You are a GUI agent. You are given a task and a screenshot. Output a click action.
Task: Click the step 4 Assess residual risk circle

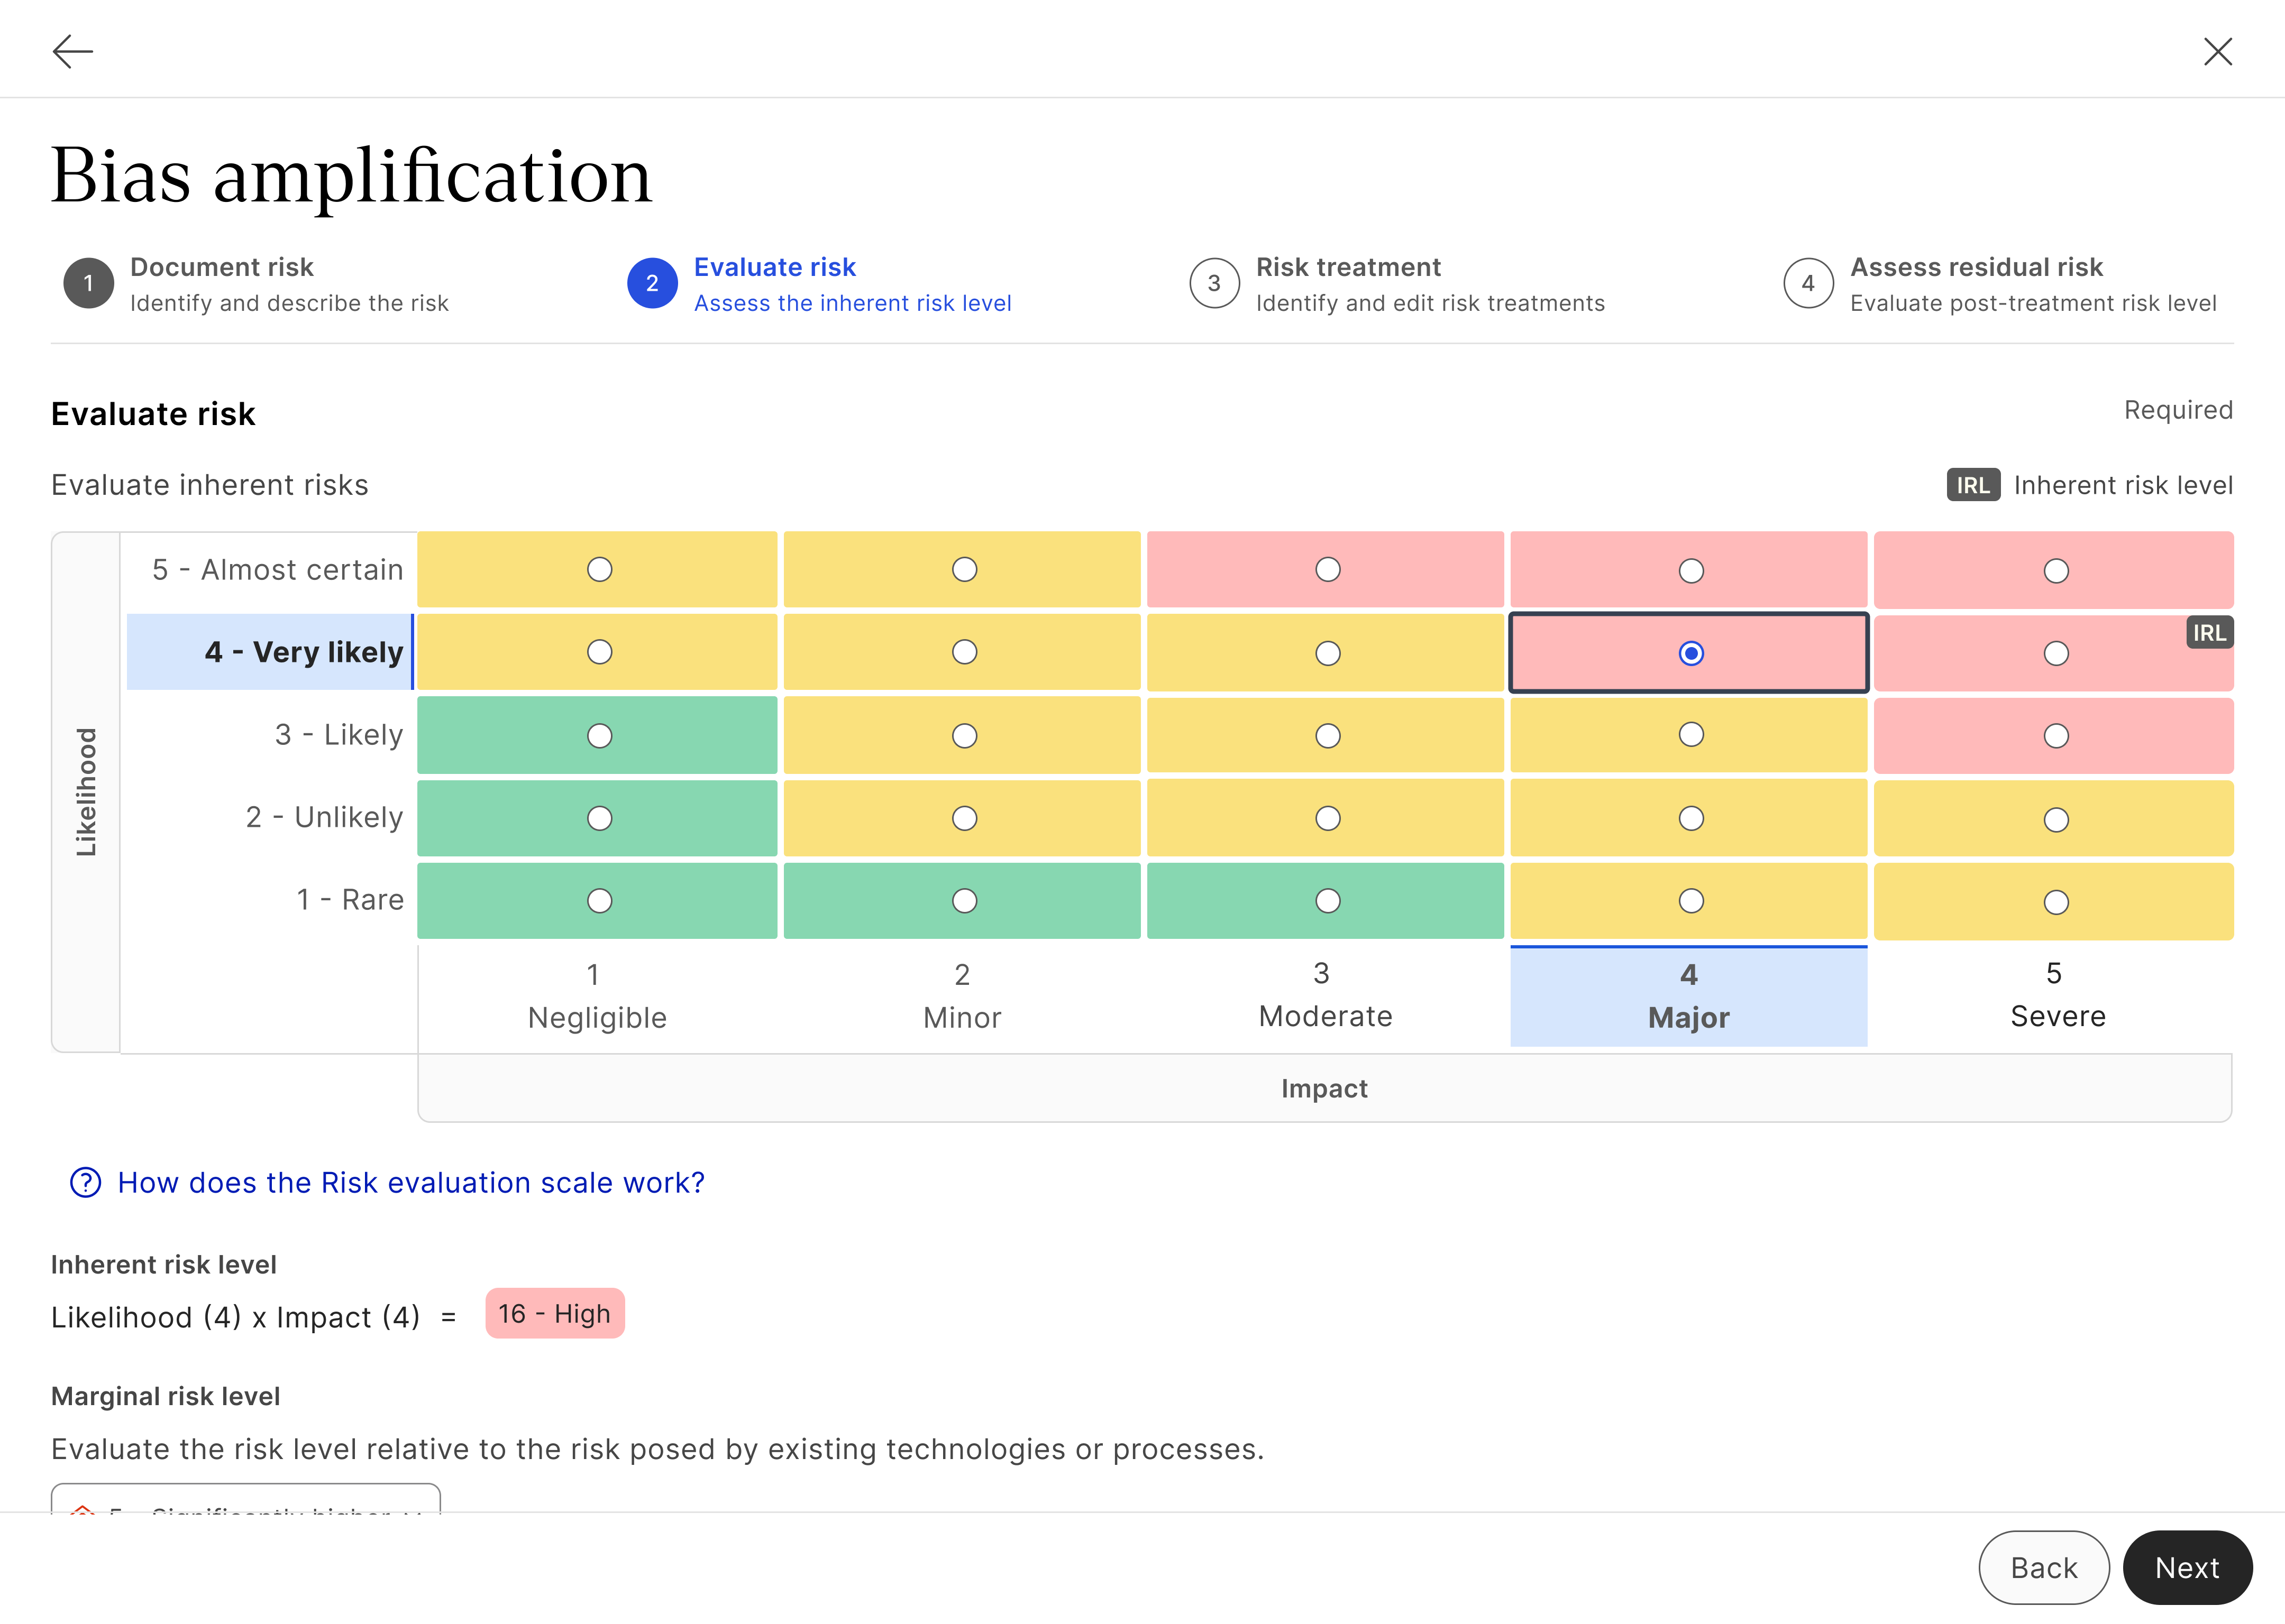1807,283
